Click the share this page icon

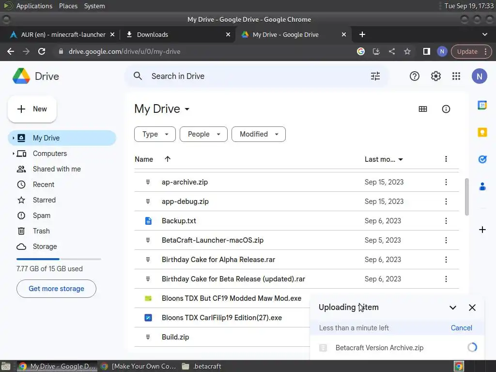391,51
